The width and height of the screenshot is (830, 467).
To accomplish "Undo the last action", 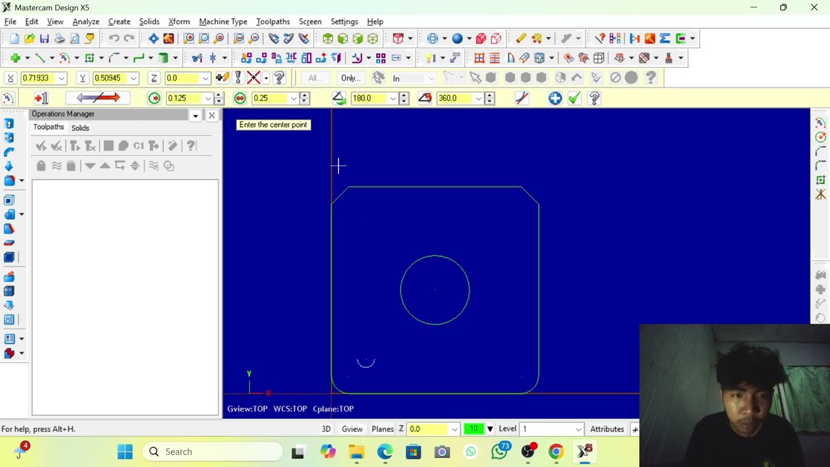I will coord(114,39).
